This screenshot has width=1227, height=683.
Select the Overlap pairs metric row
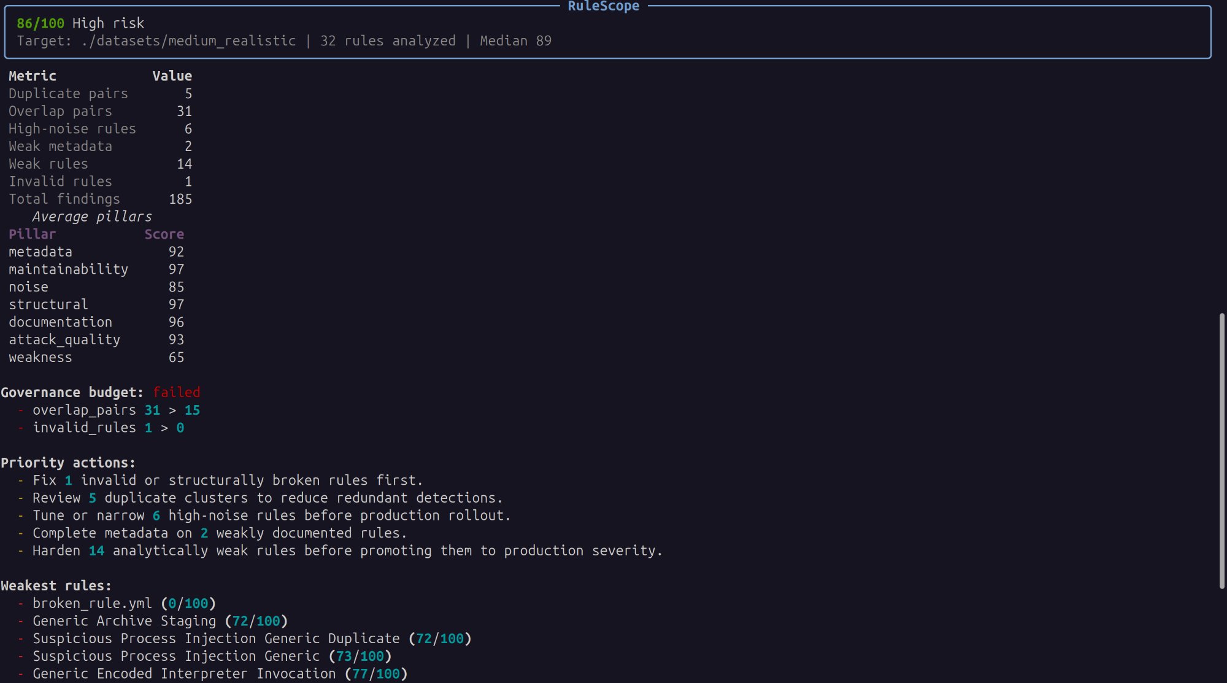pyautogui.click(x=60, y=112)
